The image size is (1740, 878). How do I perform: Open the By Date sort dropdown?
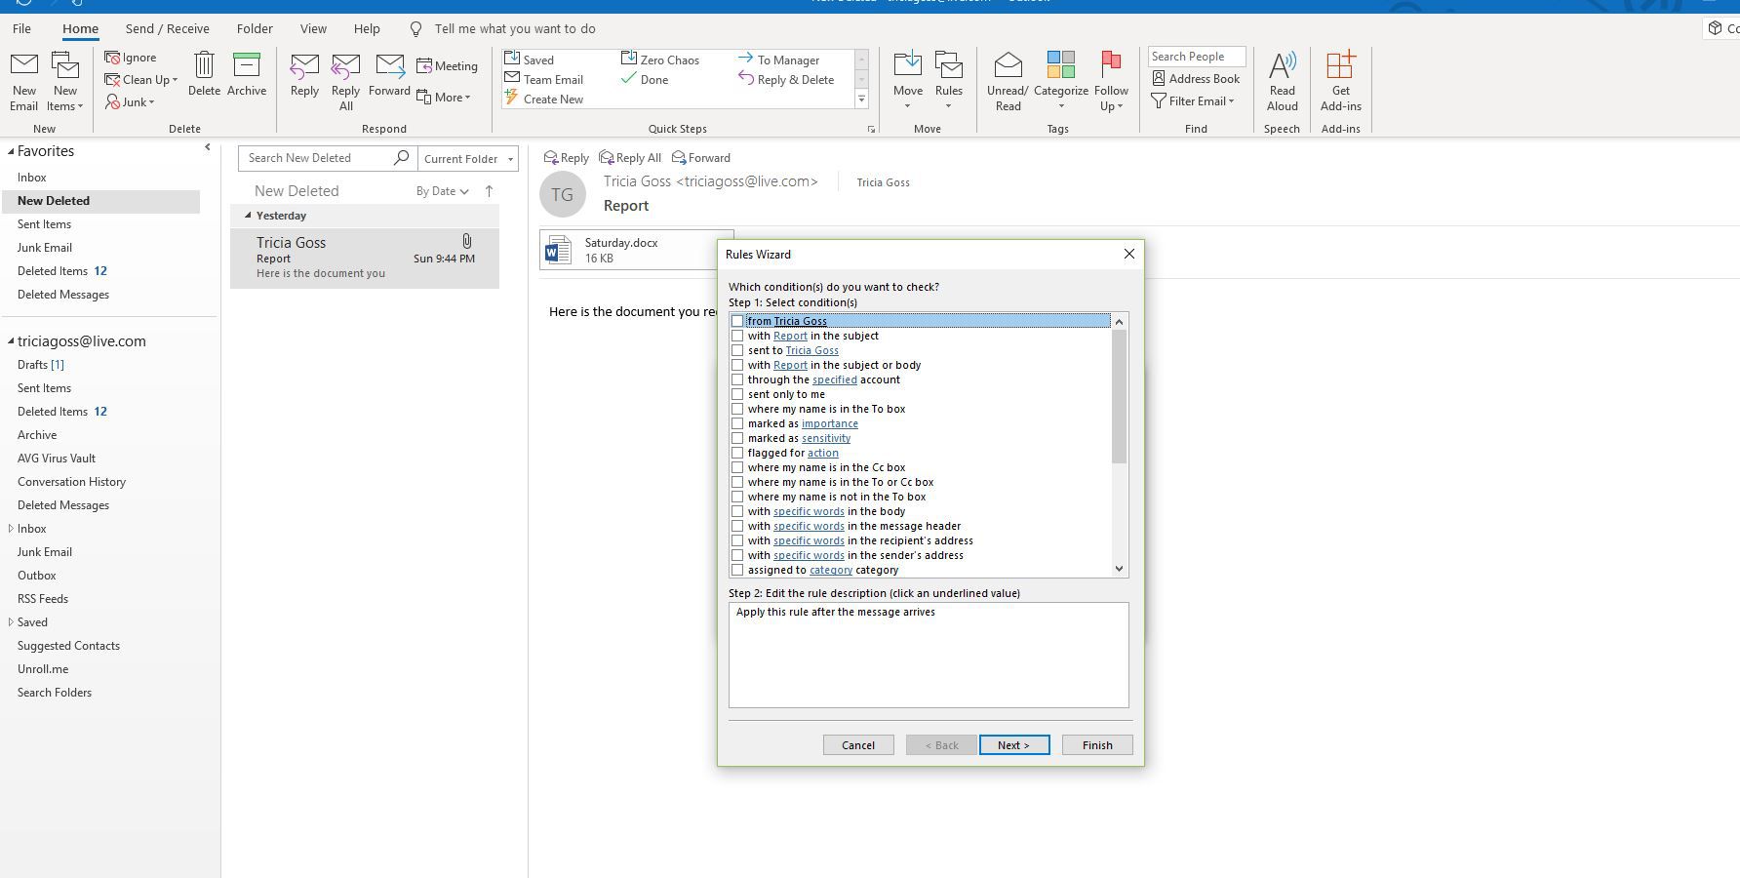pos(442,191)
